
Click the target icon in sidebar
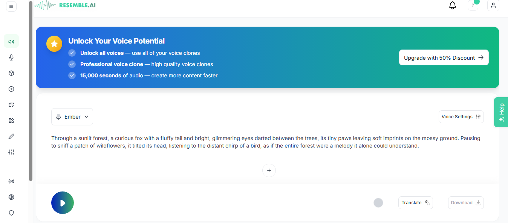coord(11,197)
